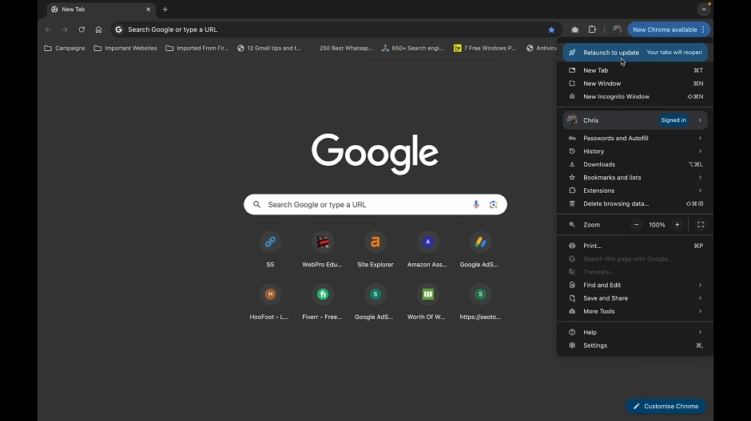751x421 pixels.
Task: Open the HooFoot shortcut
Action: click(270, 302)
